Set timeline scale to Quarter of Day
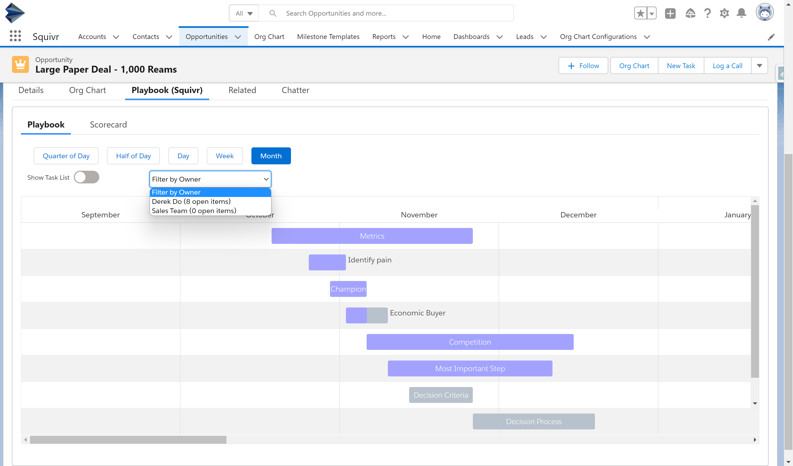 click(66, 156)
